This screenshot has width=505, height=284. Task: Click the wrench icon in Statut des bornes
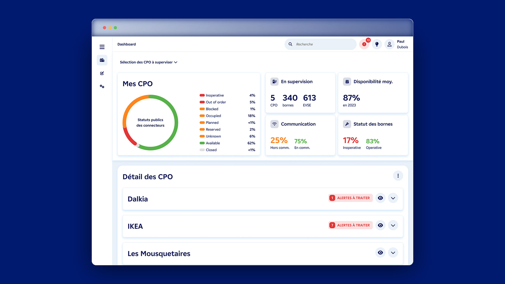click(x=347, y=124)
